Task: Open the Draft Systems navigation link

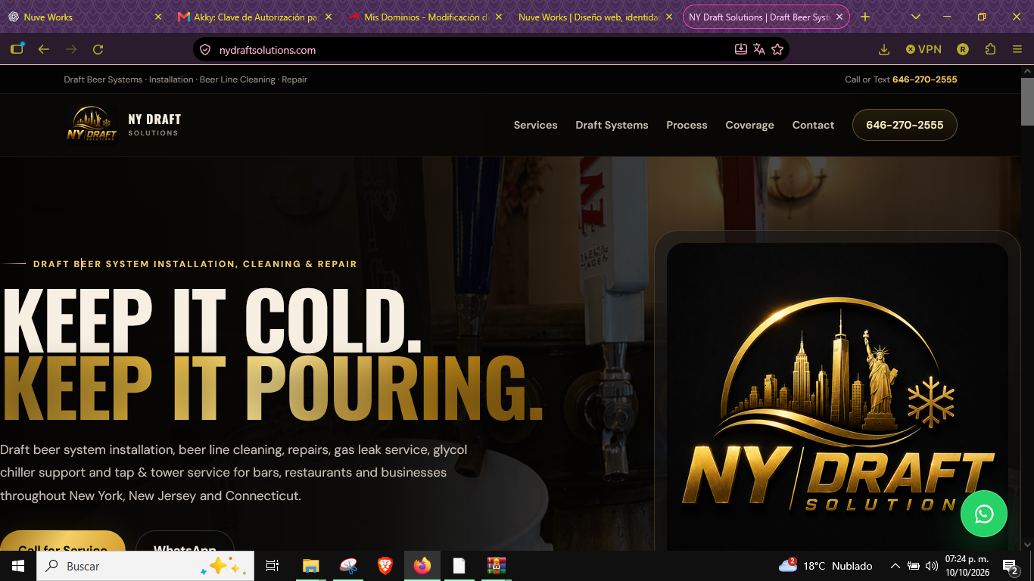Action: [x=612, y=125]
